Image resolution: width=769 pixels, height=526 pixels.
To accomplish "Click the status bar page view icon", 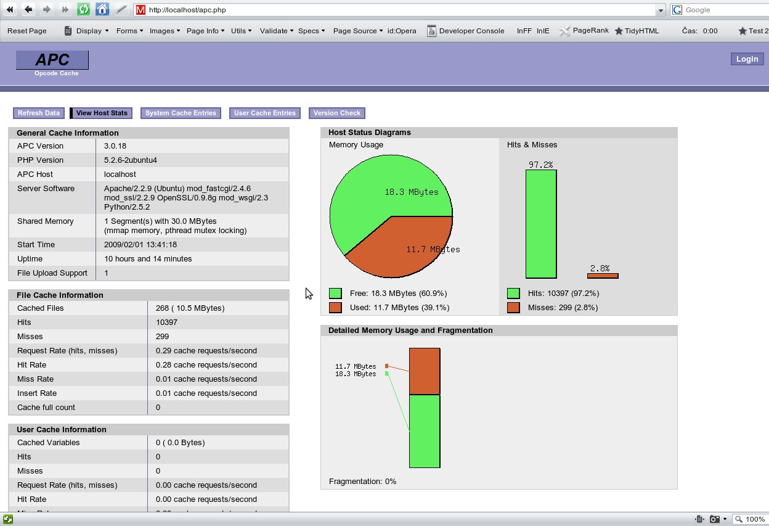I will [x=699, y=519].
